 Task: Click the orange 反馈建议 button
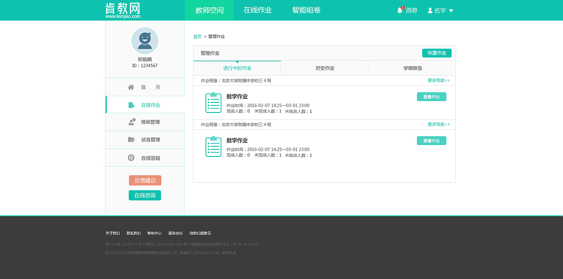click(145, 181)
